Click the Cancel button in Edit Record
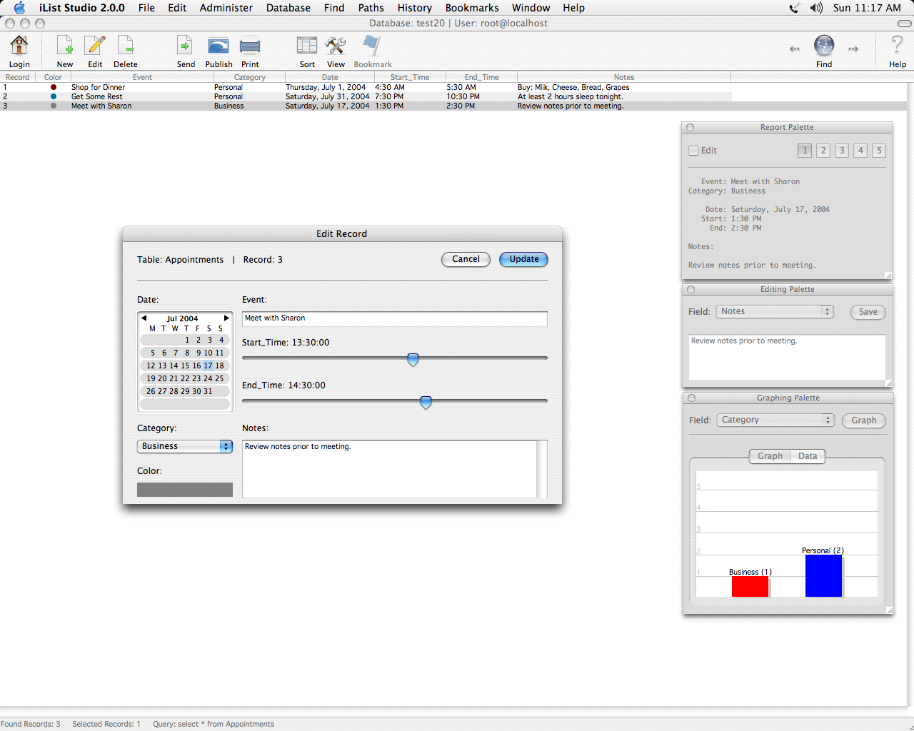This screenshot has height=731, width=914. pos(466,259)
